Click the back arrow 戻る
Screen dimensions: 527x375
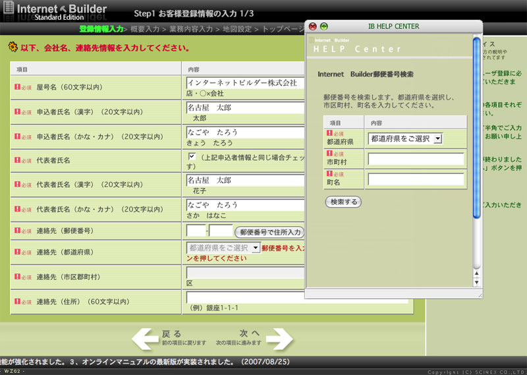click(x=146, y=339)
